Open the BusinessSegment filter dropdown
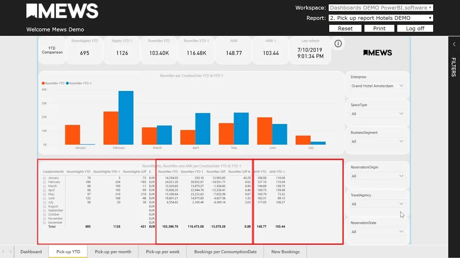 click(x=377, y=142)
